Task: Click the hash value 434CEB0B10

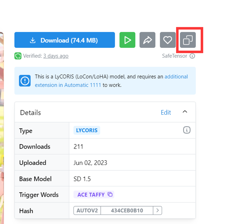Action: click(x=127, y=211)
